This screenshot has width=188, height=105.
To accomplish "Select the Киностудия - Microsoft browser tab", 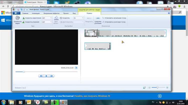I will (35, 2).
